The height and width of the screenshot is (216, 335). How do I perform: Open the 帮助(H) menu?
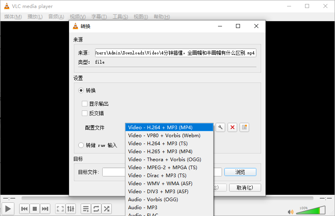162,17
